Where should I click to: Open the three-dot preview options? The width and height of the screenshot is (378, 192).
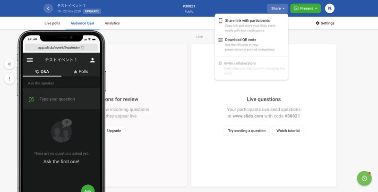click(x=9, y=79)
